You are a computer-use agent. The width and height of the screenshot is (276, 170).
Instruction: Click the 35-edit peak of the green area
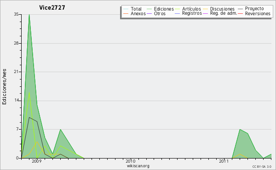coord(29,15)
